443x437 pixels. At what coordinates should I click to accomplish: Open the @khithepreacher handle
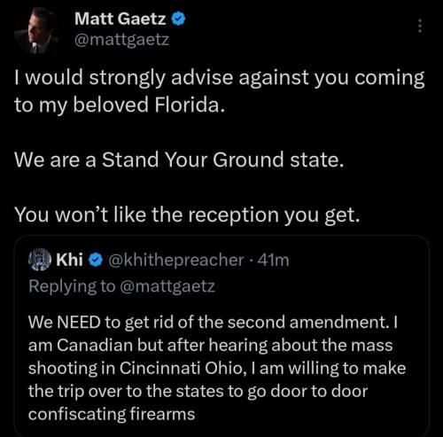pos(176,260)
